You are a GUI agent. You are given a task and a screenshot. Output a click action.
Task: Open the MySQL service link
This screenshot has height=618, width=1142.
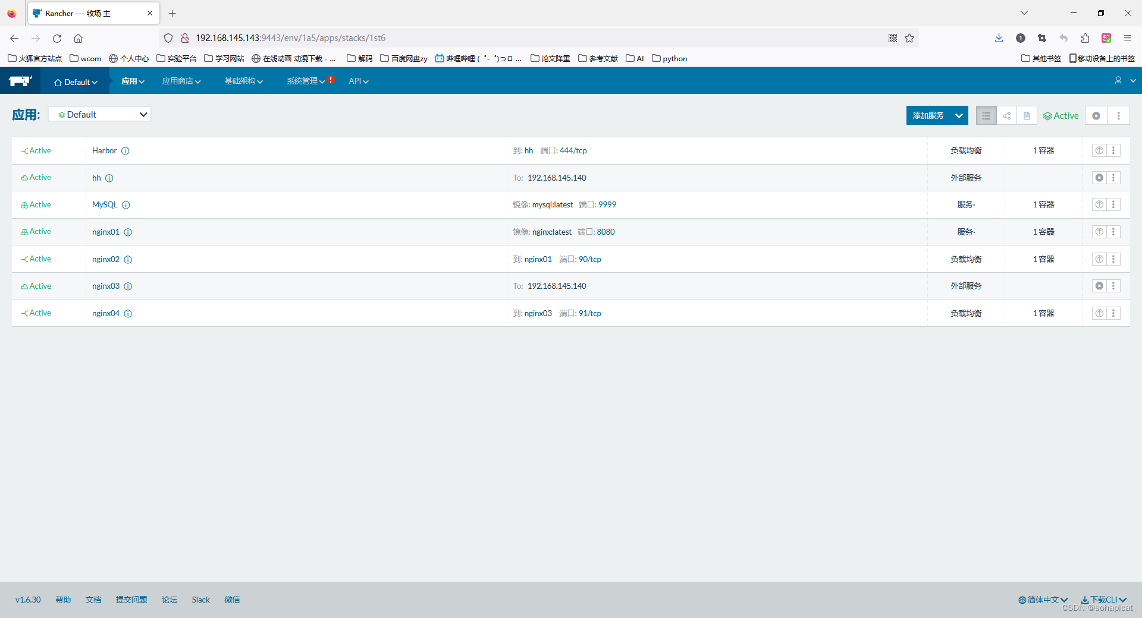pyautogui.click(x=105, y=205)
